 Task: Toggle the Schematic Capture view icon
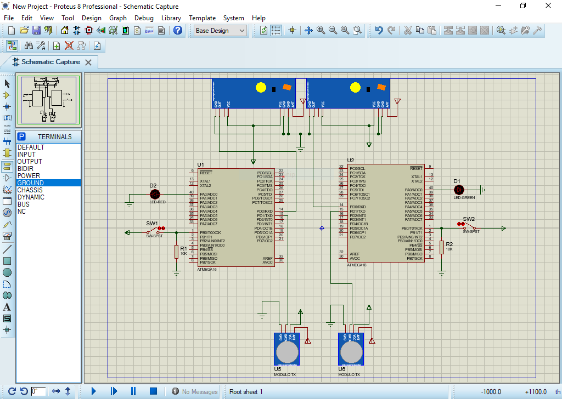[77, 31]
